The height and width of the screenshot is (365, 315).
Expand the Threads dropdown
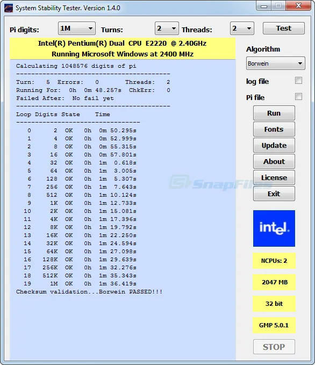tap(242, 28)
